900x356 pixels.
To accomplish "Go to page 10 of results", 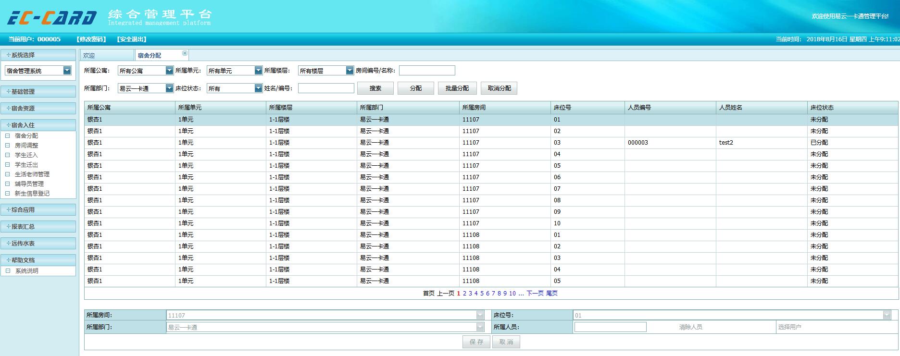I will pyautogui.click(x=512, y=294).
